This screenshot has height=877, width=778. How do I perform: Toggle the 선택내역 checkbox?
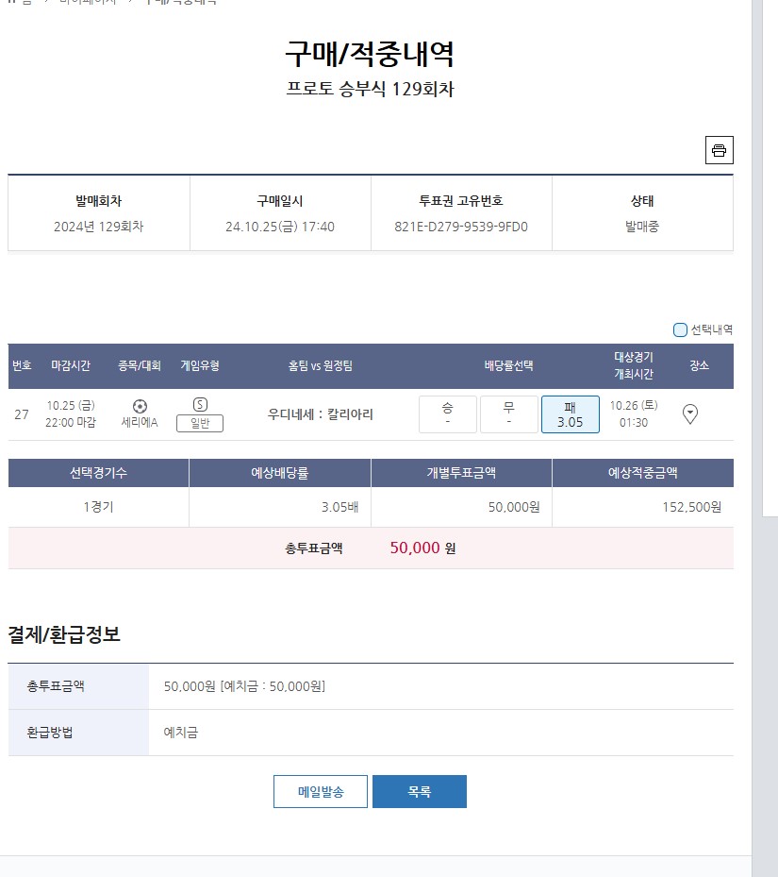coord(680,329)
